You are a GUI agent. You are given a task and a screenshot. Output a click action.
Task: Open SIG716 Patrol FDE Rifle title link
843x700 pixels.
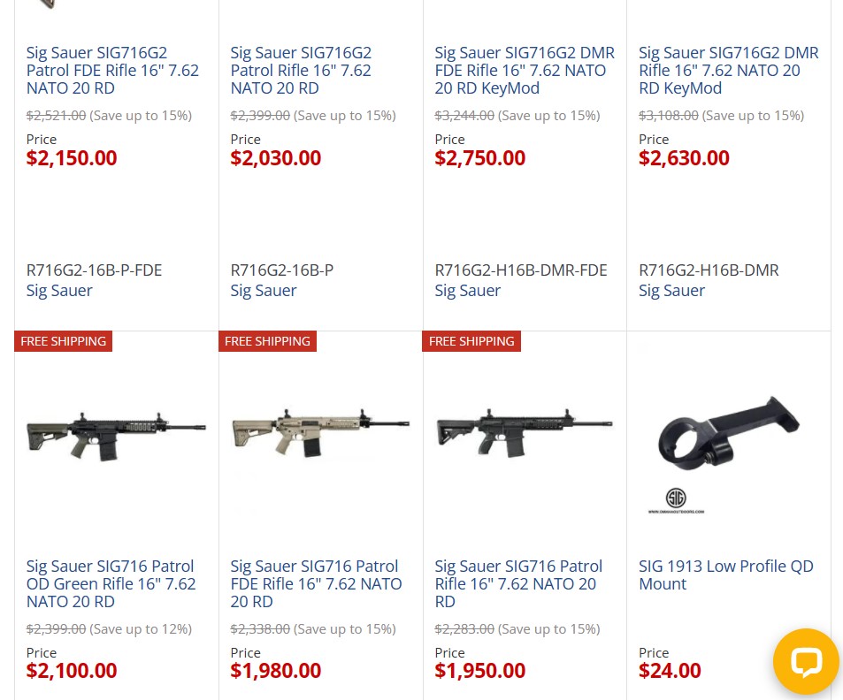316,584
